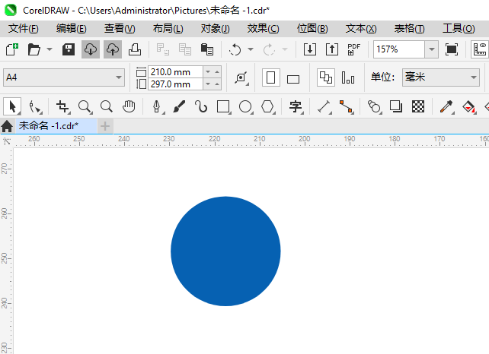Click the page width 210.0 mm field
This screenshot has width=489, height=354.
point(175,72)
